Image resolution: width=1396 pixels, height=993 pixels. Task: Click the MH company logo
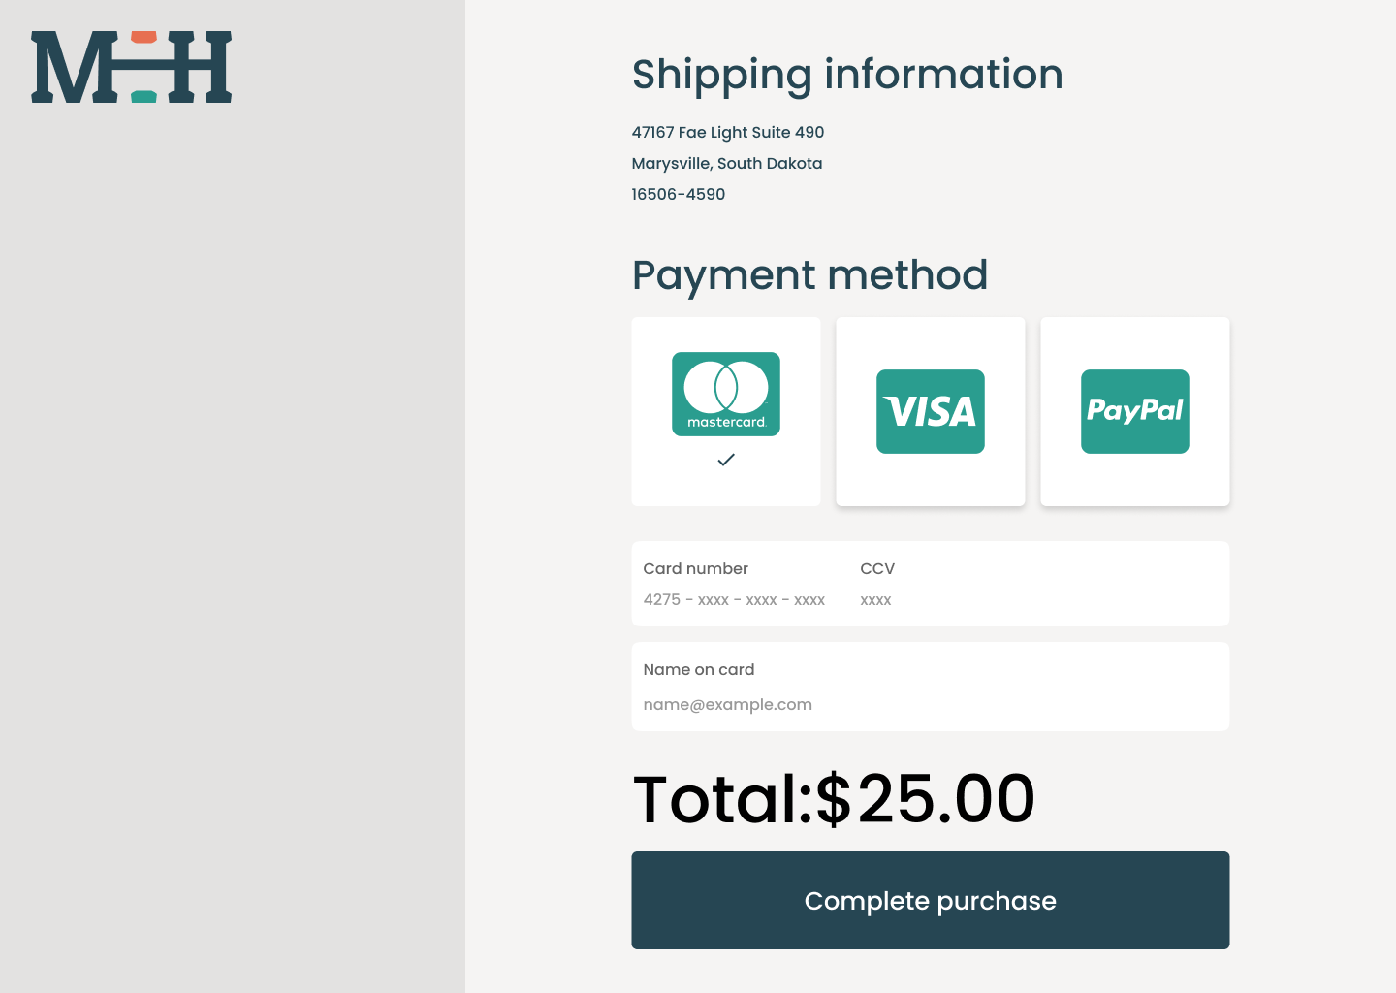pos(131,66)
